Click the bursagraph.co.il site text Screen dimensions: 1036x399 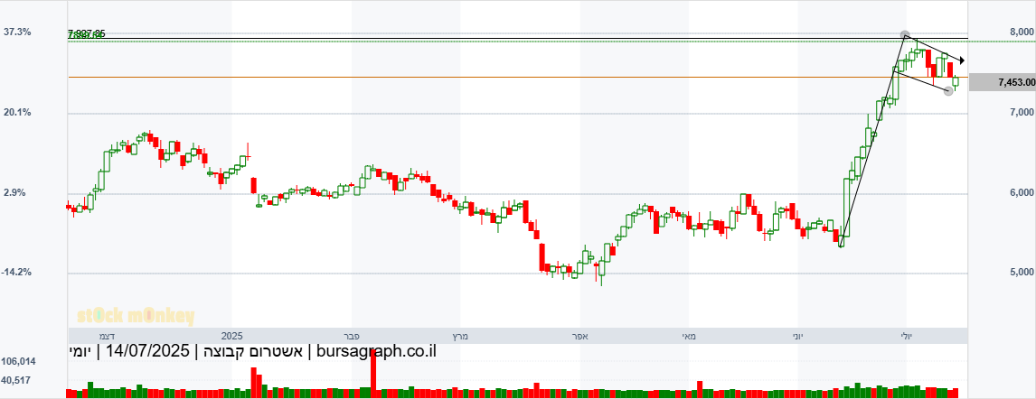[377, 351]
